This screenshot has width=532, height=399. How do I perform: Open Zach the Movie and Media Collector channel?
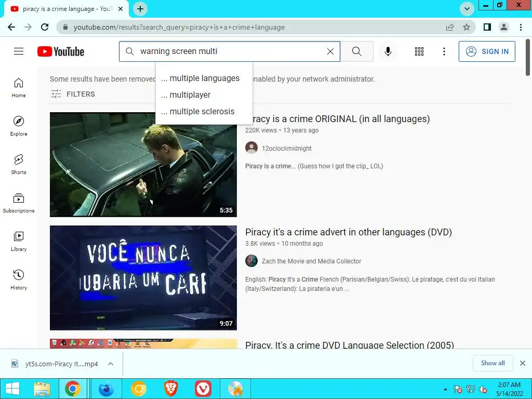[311, 261]
